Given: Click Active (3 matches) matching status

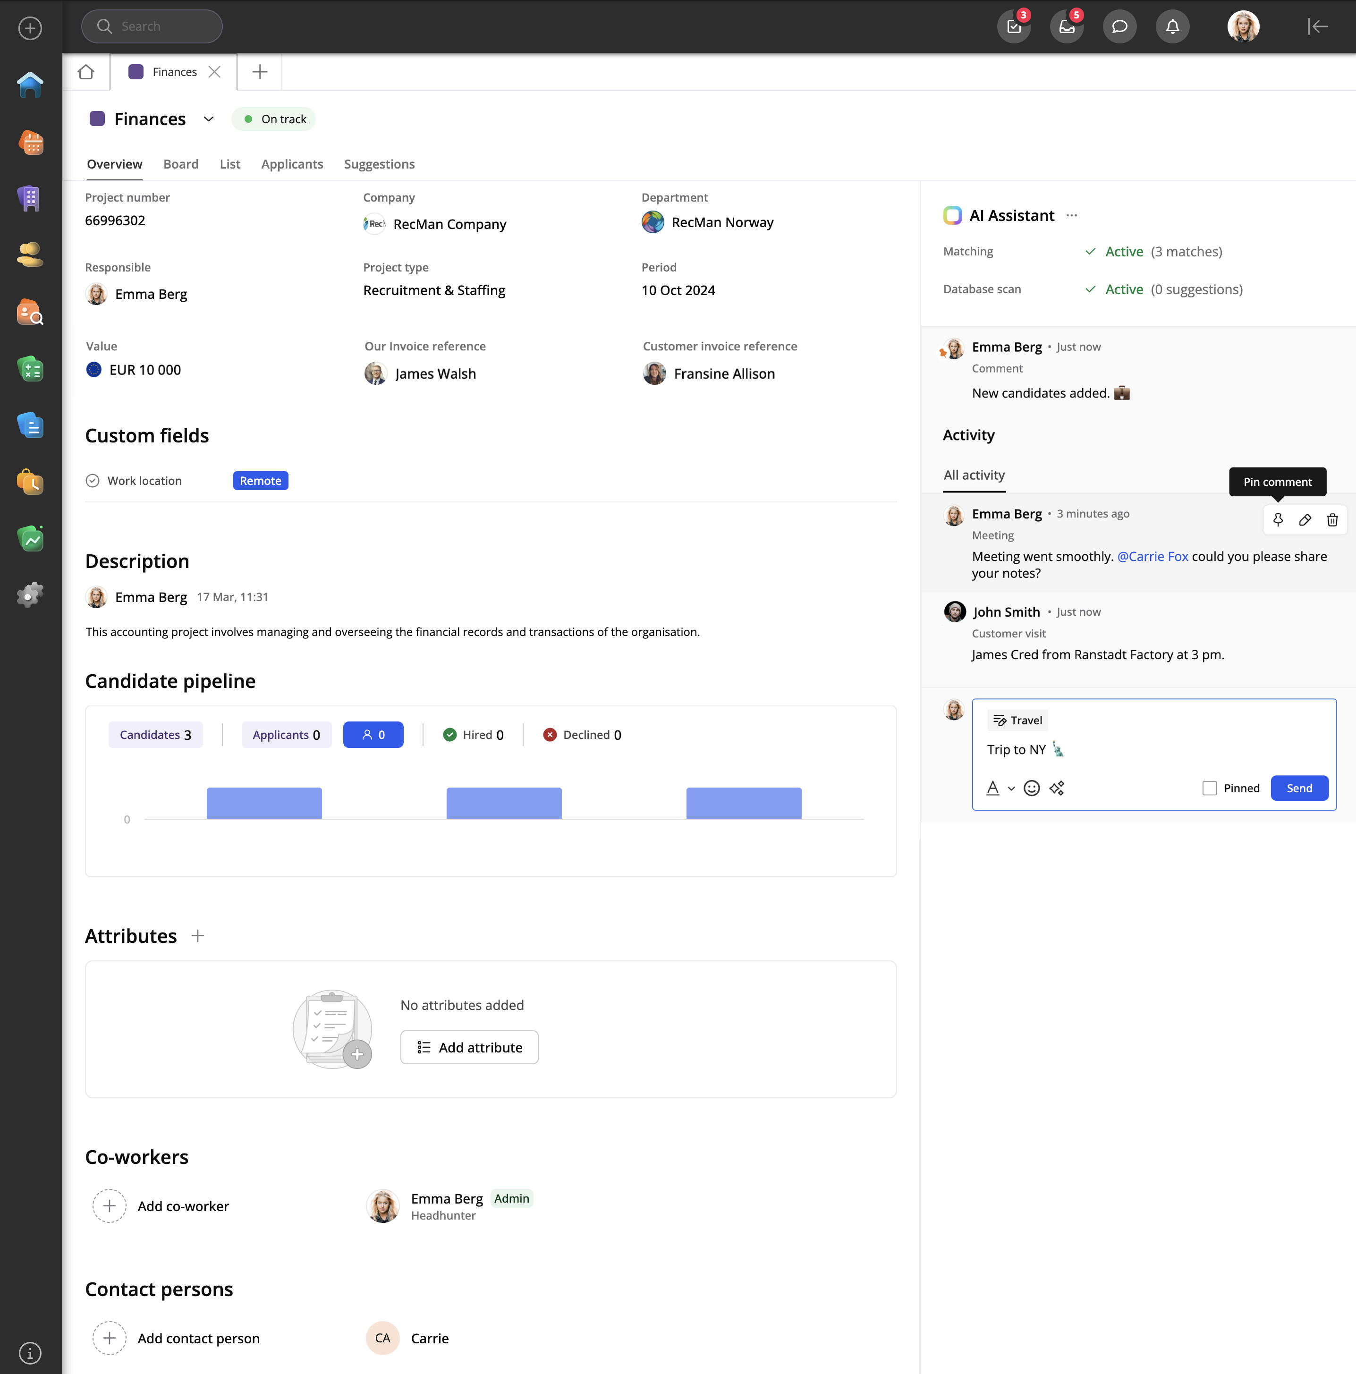Looking at the screenshot, I should coord(1153,252).
